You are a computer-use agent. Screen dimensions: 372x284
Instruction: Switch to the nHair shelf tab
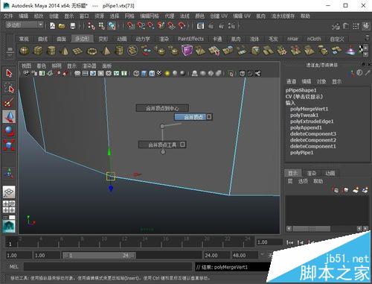292,39
